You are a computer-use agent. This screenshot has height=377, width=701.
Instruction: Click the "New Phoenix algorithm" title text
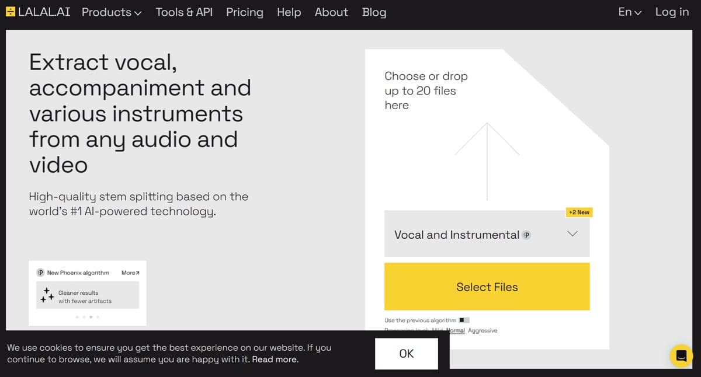click(78, 273)
